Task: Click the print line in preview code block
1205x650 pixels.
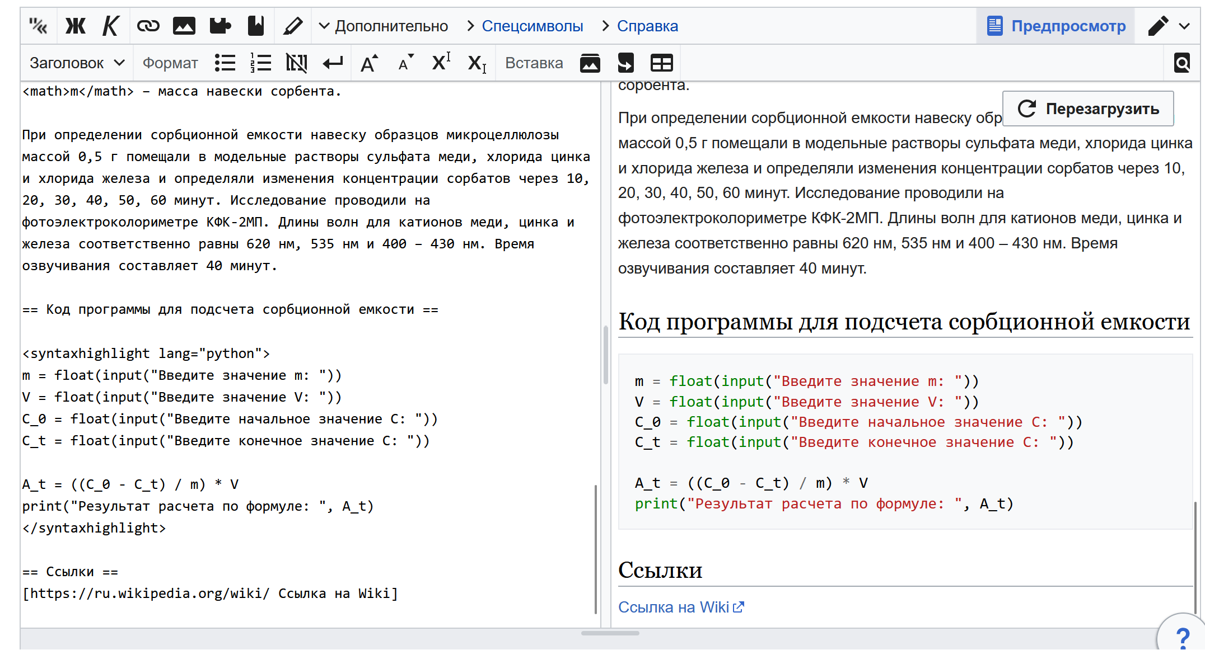Action: pyautogui.click(x=824, y=503)
